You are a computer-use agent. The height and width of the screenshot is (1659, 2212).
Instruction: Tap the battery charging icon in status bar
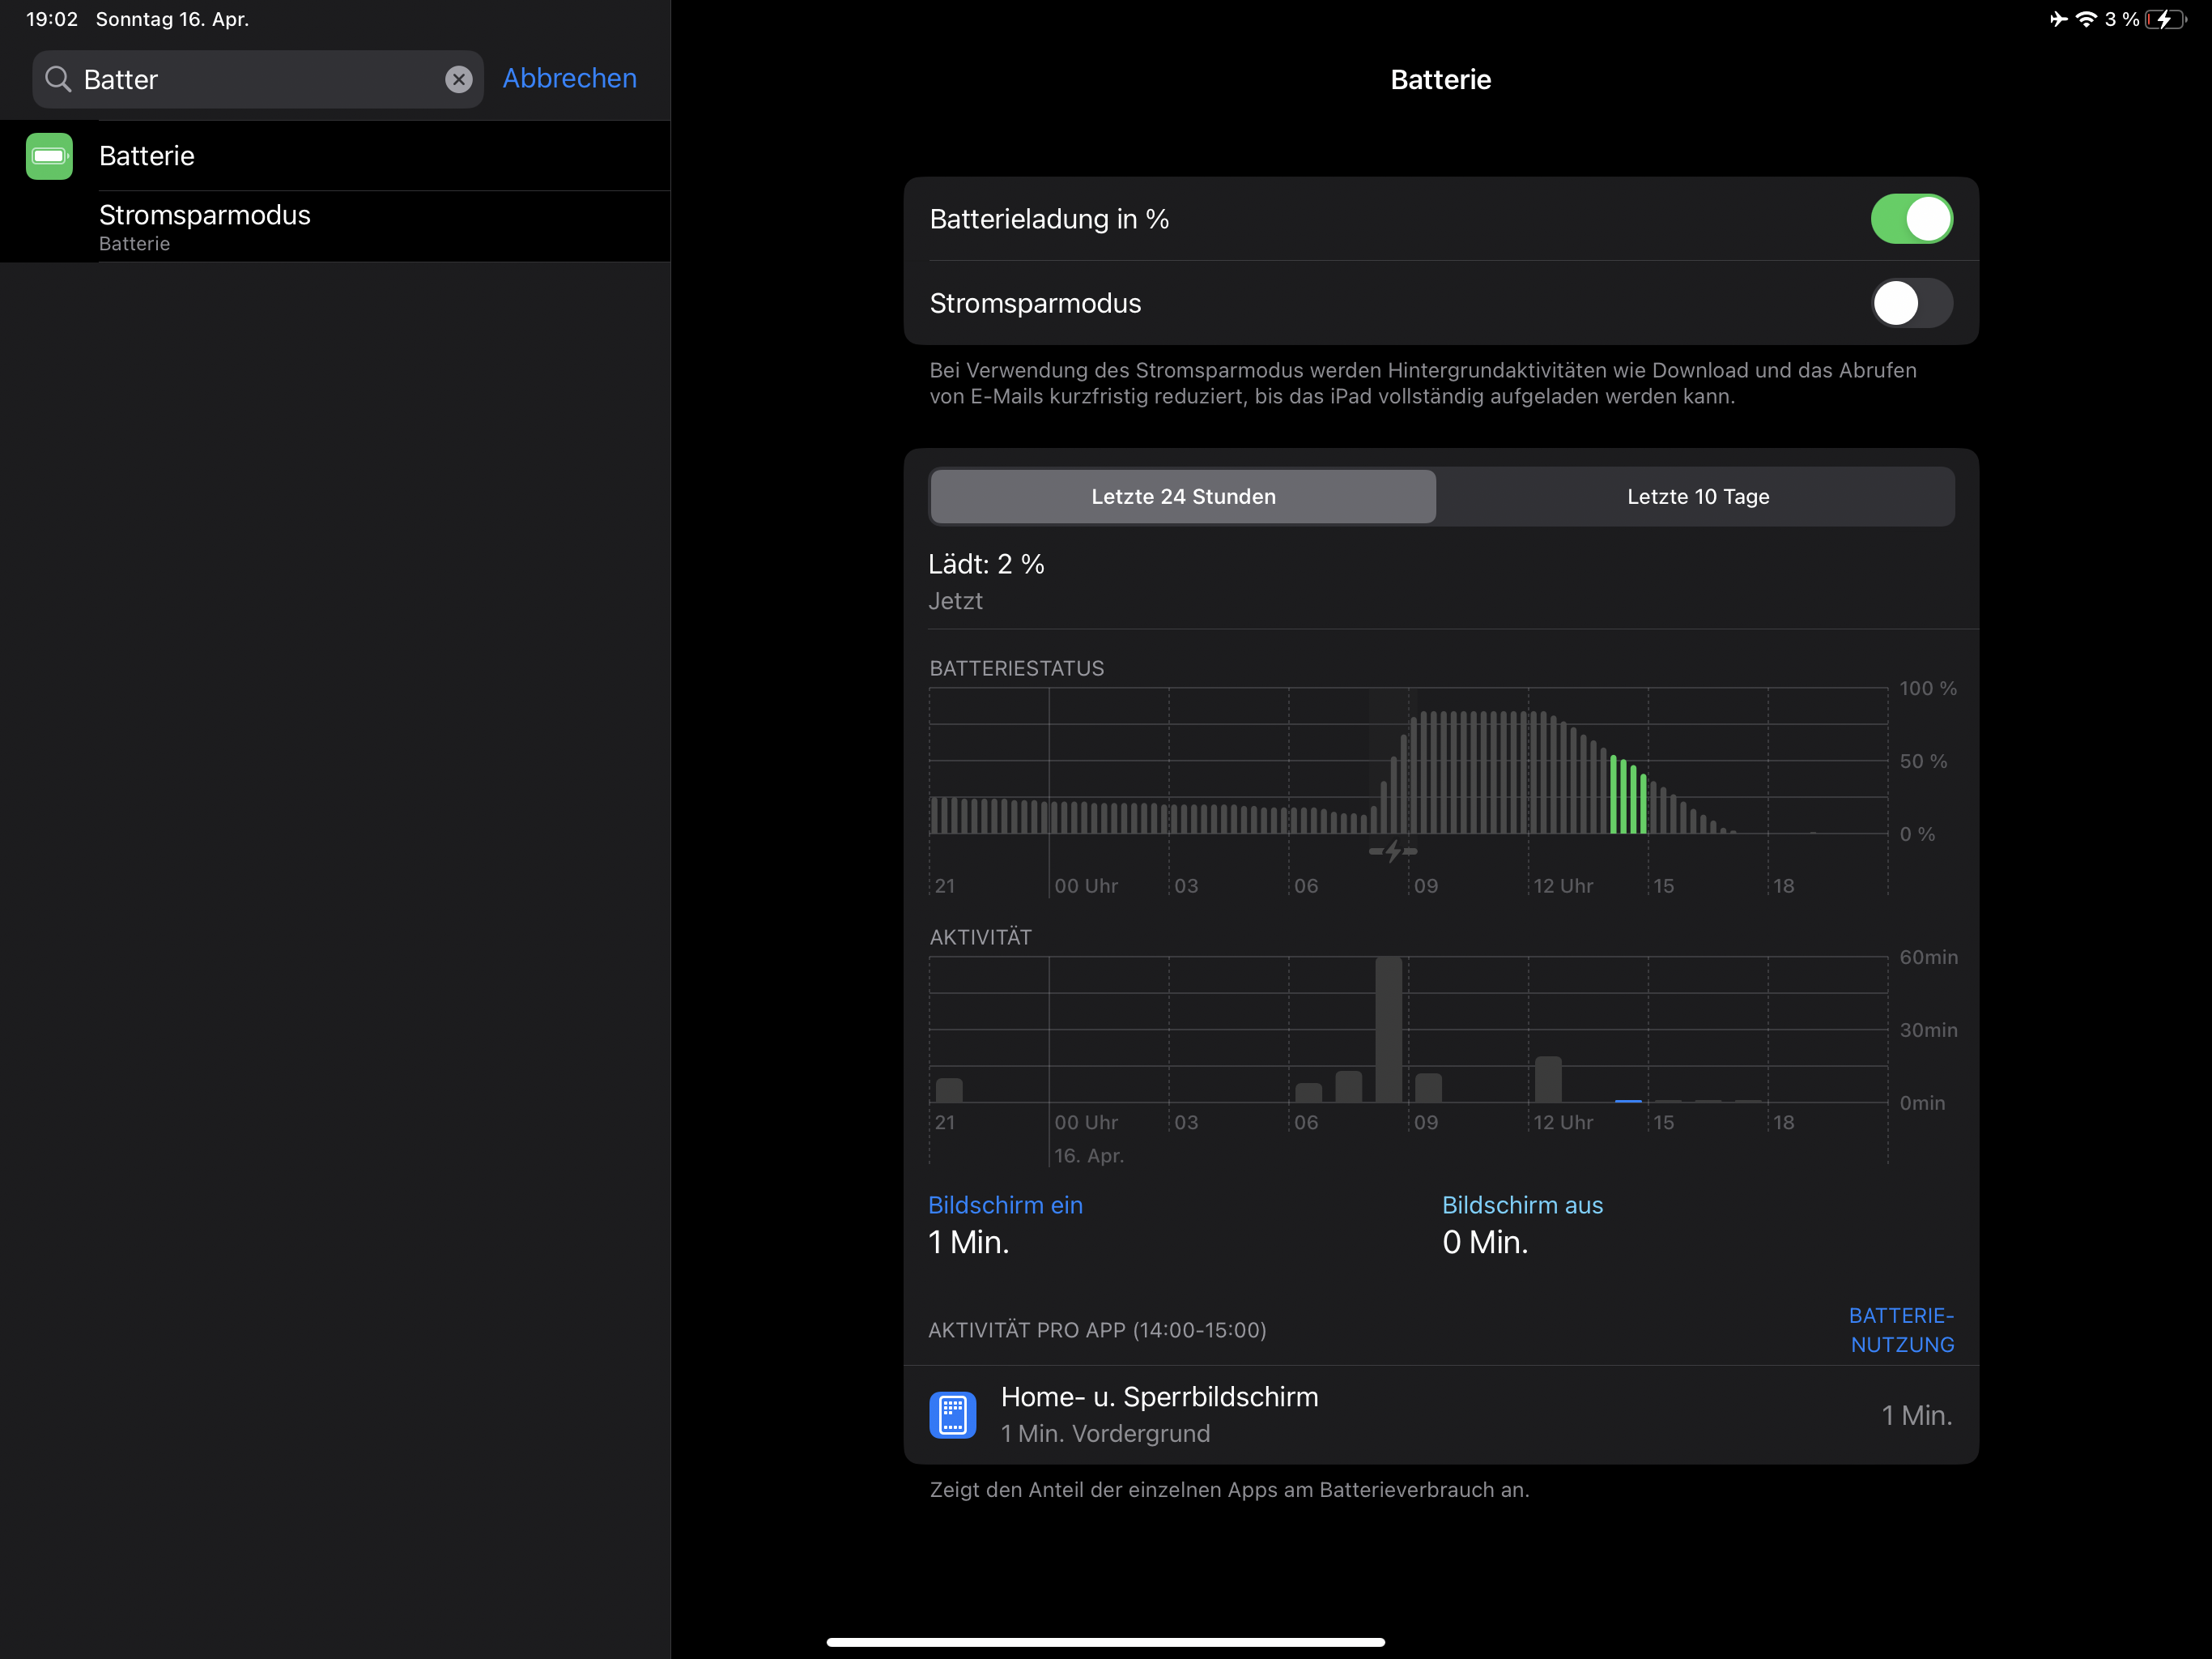tap(2164, 19)
